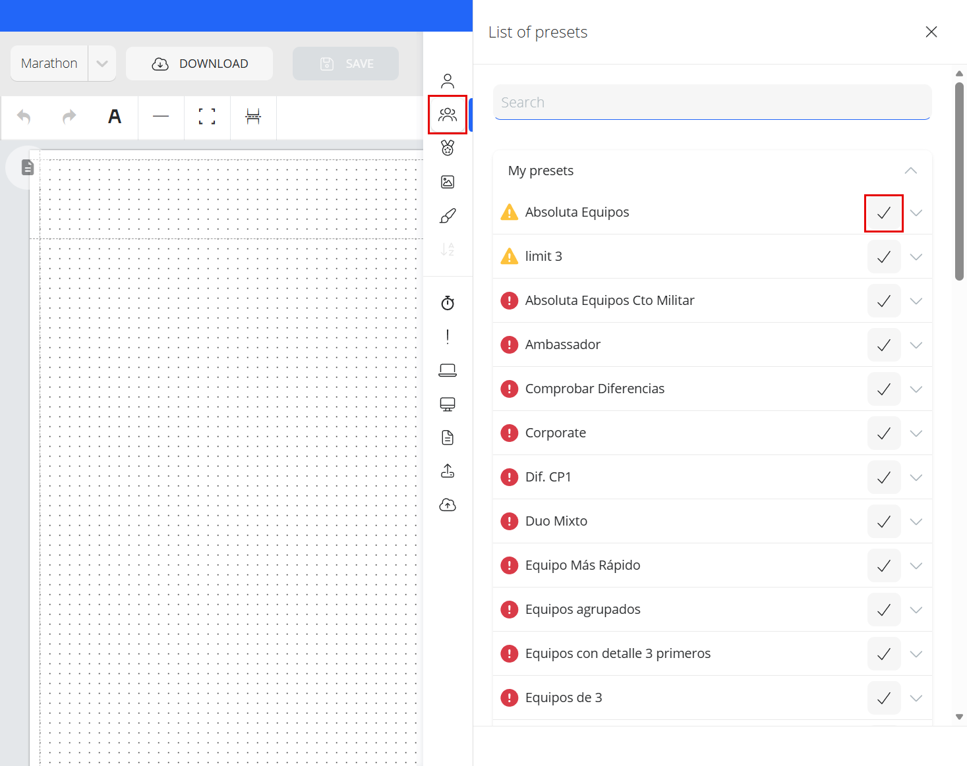Apply the Corporate preset checkmark
The height and width of the screenshot is (766, 967).
pos(884,433)
